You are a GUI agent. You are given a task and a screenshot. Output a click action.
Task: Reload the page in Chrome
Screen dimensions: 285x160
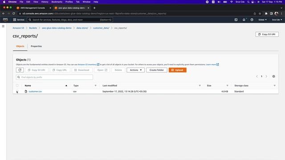14,13
